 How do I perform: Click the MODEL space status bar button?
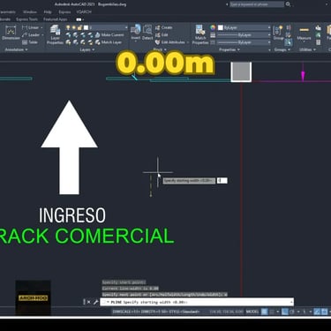coord(252,312)
